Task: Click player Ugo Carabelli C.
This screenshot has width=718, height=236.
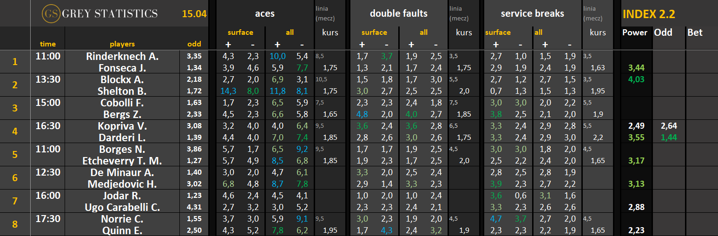Action: coord(122,207)
